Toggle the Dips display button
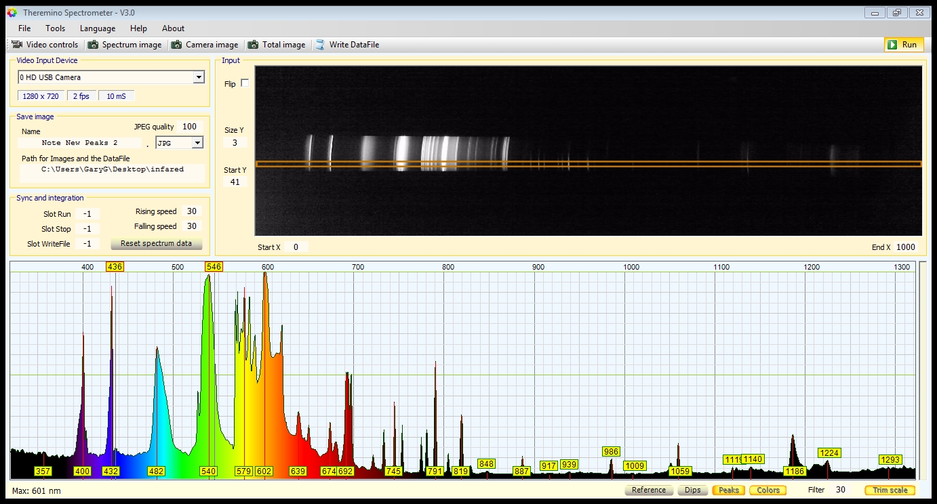Image resolution: width=937 pixels, height=504 pixels. pyautogui.click(x=692, y=490)
